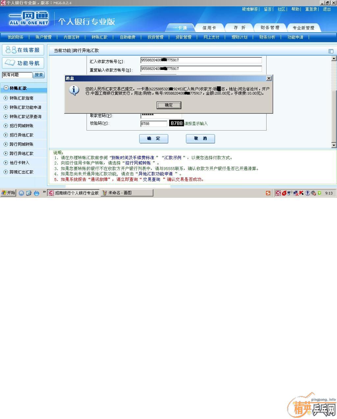This screenshot has height=419, width=337.
Task: Select 他行卡转入 in sidebar
Action: click(19, 163)
